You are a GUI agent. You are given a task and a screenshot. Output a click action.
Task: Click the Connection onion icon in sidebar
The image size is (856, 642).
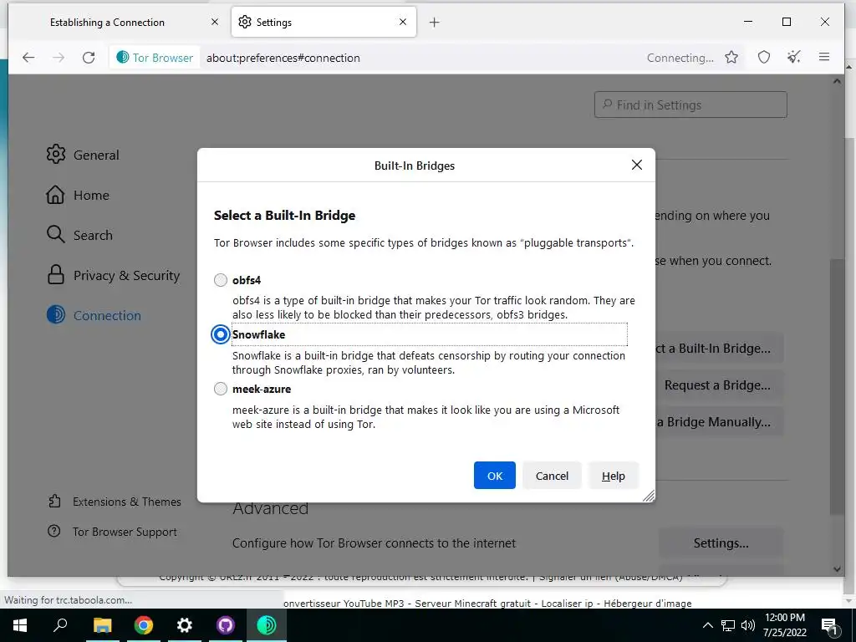coord(56,314)
